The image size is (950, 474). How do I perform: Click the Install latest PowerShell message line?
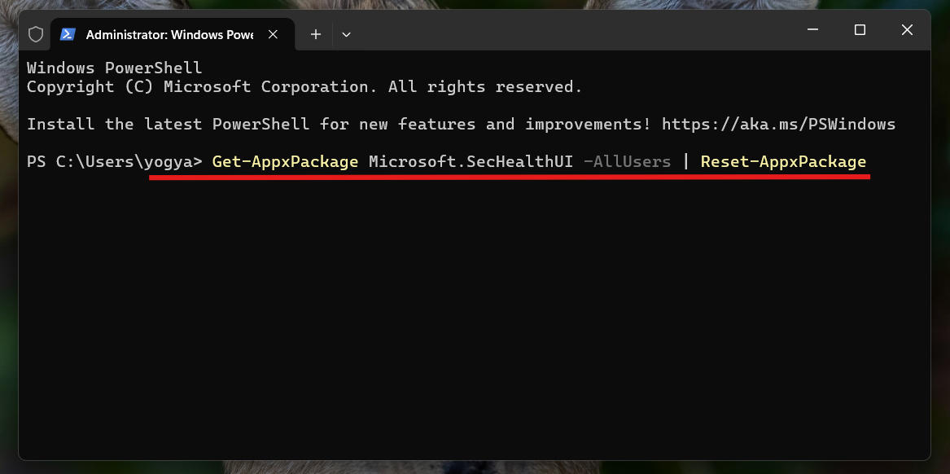326,124
